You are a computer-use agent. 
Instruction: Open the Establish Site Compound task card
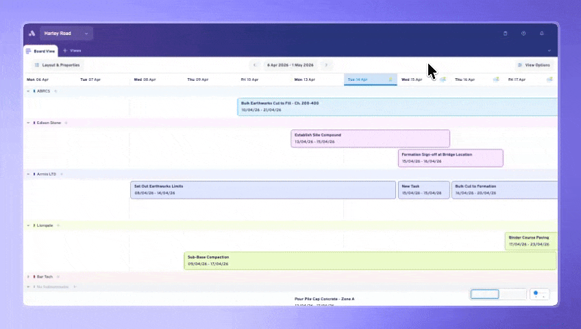tap(370, 138)
